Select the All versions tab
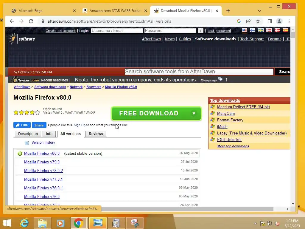305x229 pixels. click(x=71, y=134)
